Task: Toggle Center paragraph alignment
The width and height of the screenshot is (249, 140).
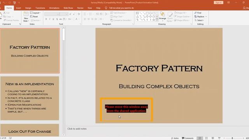Action: click(x=88, y=19)
